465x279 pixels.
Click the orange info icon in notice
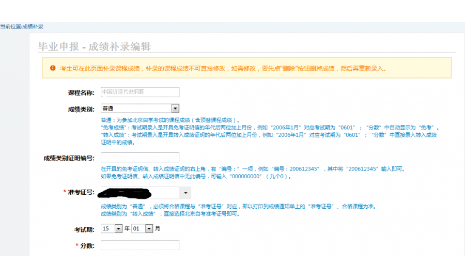53,68
